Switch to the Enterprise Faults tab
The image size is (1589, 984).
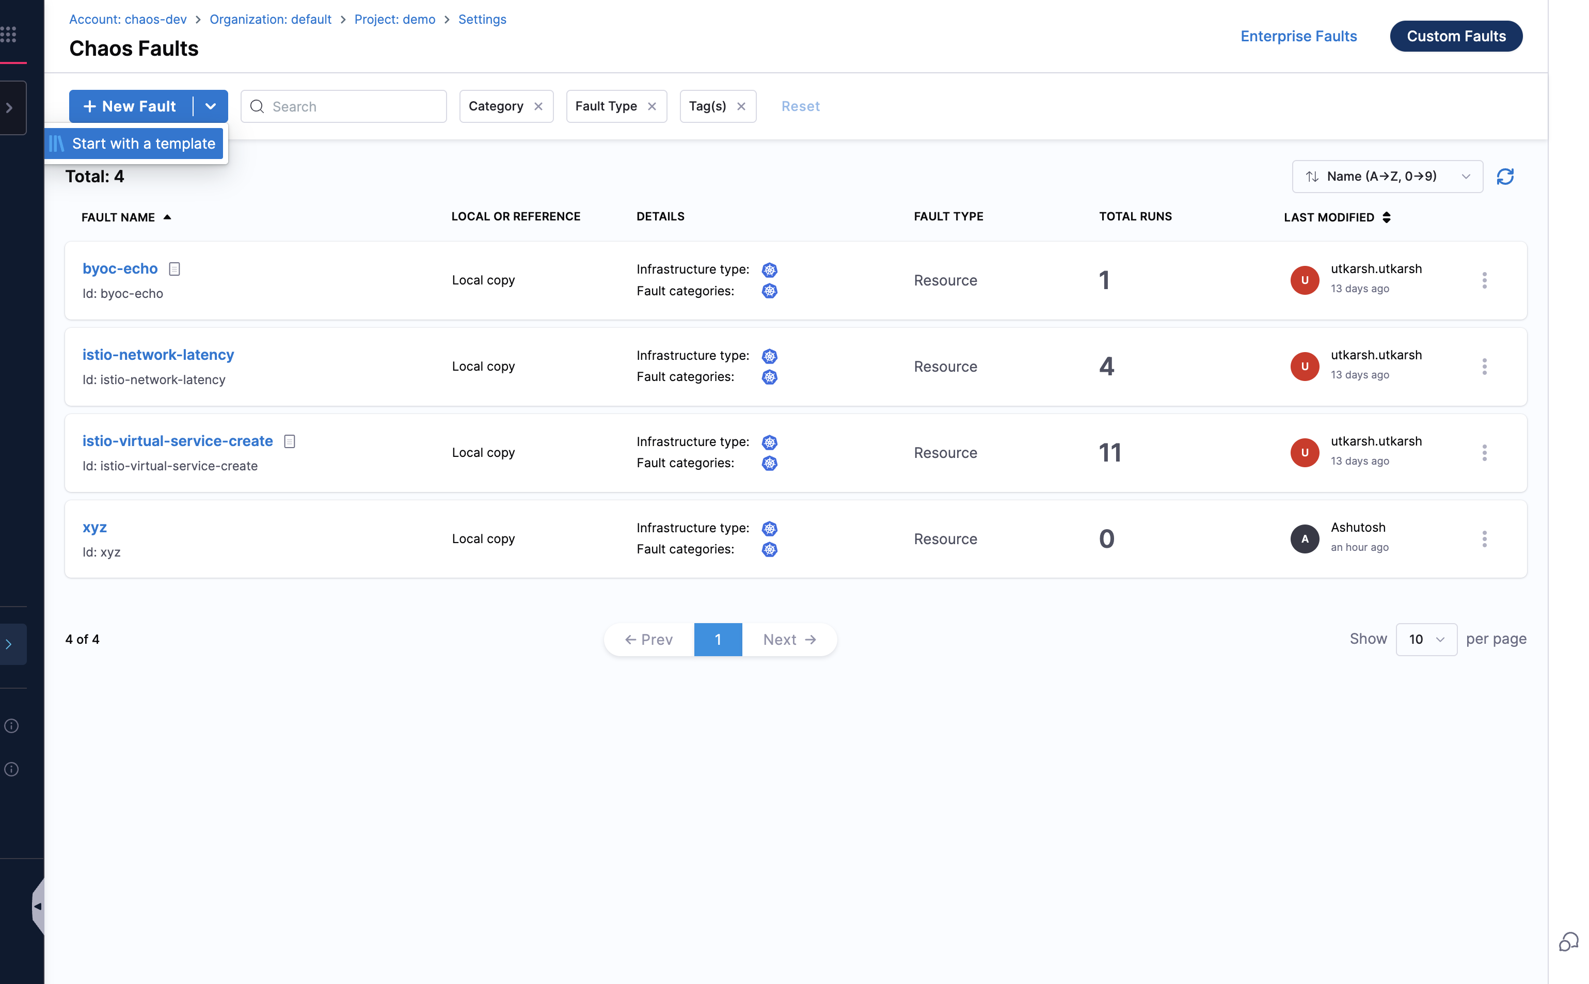pos(1298,37)
